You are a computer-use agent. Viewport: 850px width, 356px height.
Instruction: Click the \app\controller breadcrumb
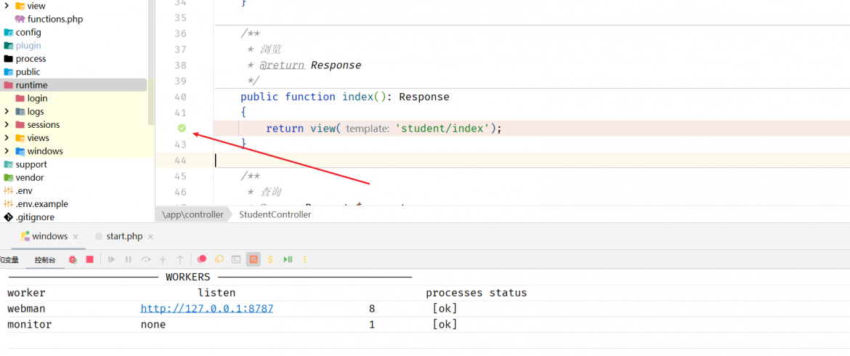point(193,214)
